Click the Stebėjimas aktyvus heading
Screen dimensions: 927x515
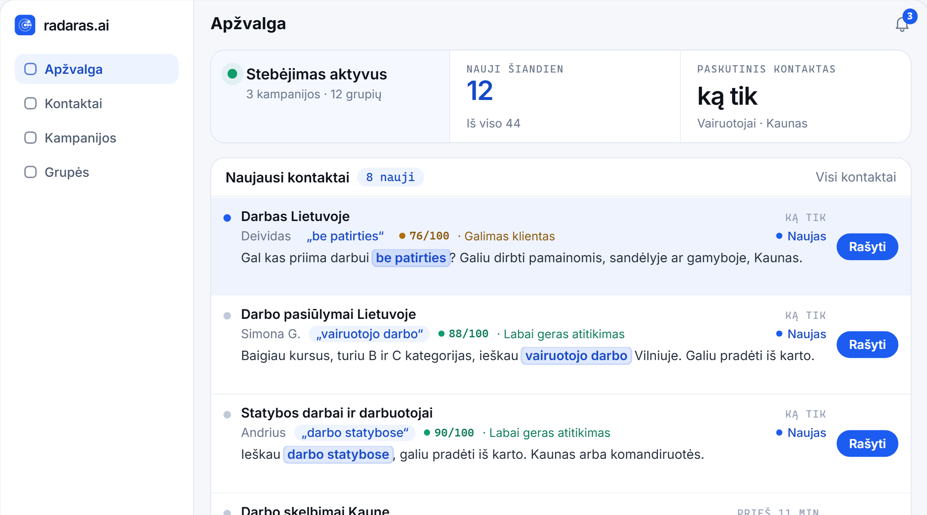point(317,74)
